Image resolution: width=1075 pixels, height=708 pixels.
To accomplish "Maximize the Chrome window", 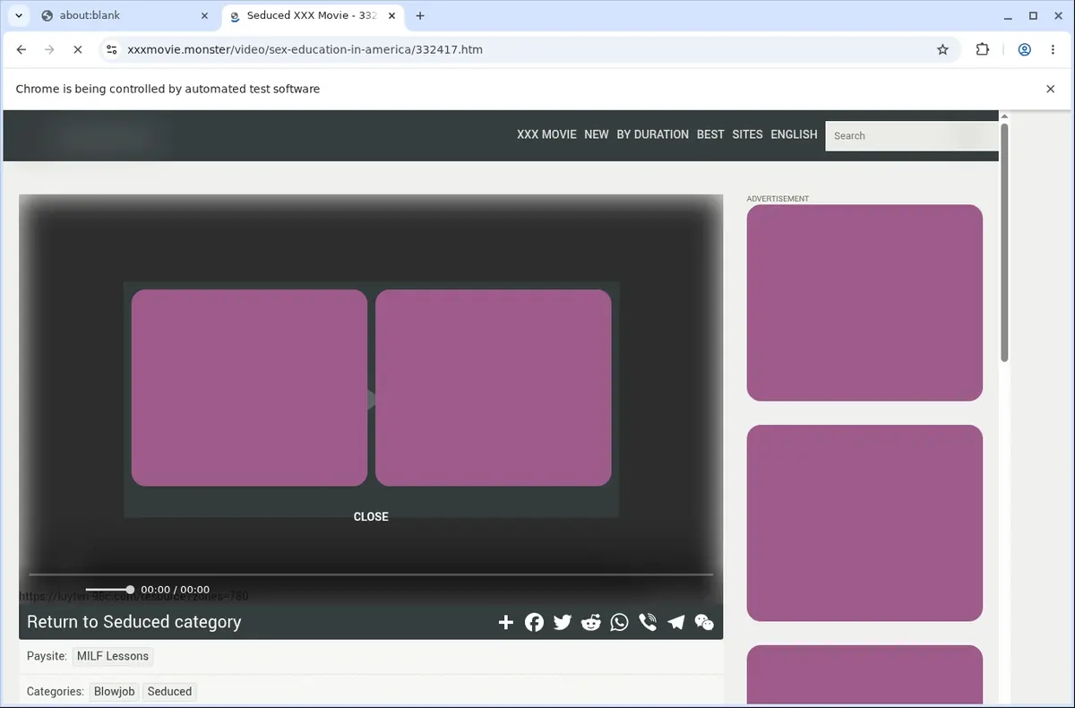I will pos(1033,15).
